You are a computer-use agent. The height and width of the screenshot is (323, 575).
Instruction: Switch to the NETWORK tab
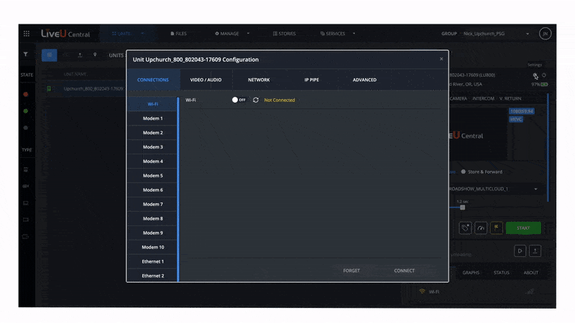[259, 80]
